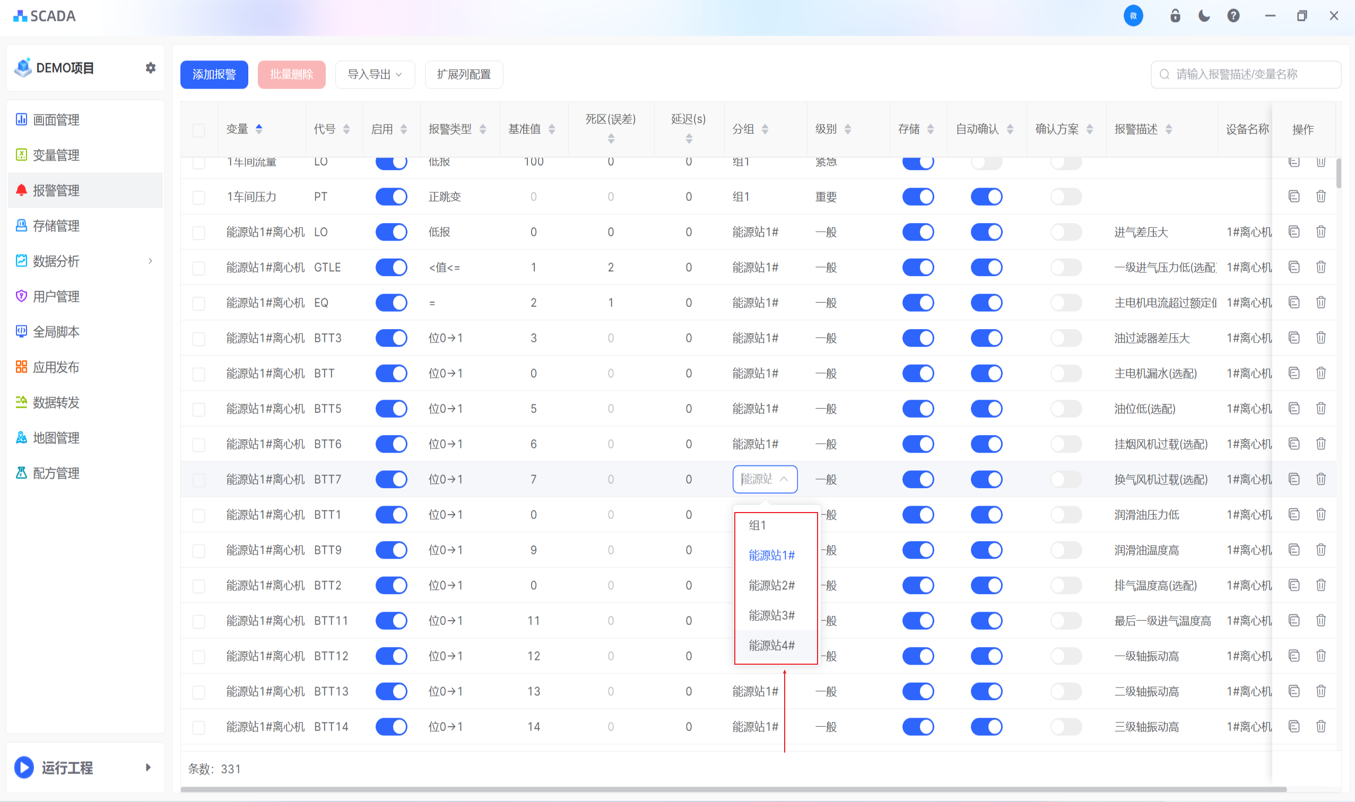Choose 能源站4# from the group dropdown
This screenshot has height=802, width=1355.
coord(771,645)
